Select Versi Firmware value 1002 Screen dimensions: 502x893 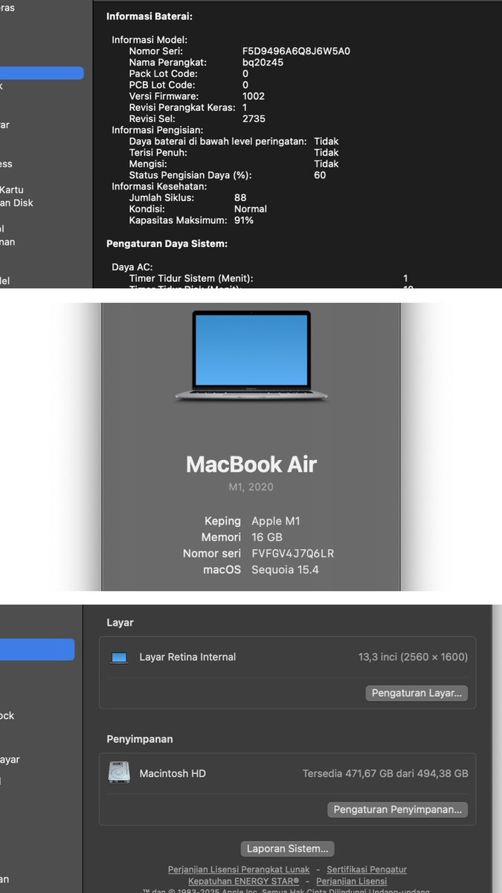click(254, 96)
